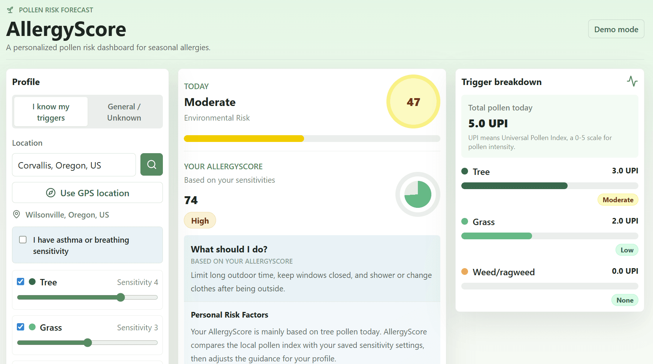Viewport: 653px width, 364px height.
Task: Click the Personal Risk Factors heading
Action: click(230, 315)
